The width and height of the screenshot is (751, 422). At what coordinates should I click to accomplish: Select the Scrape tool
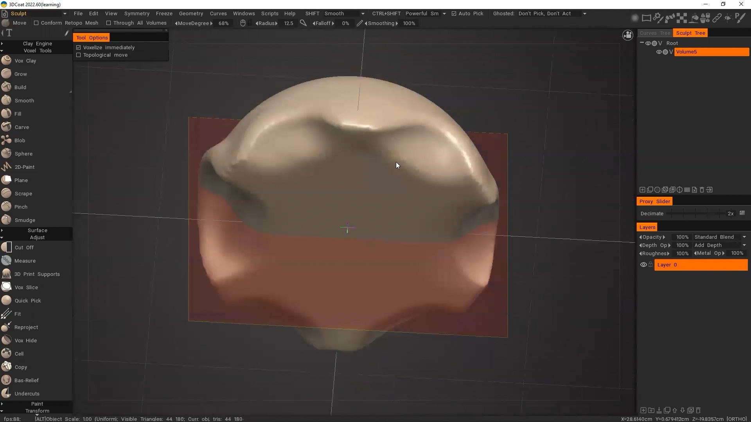pos(23,193)
